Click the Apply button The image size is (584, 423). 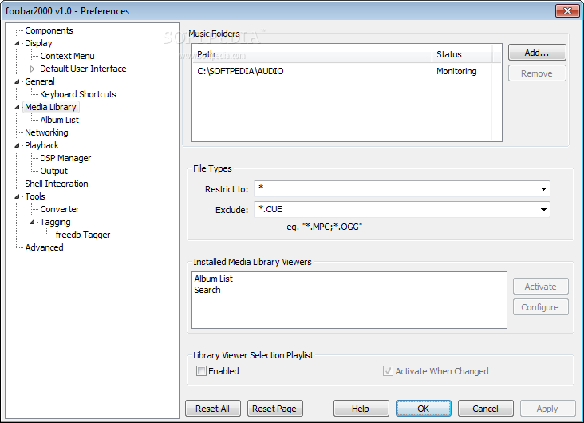547,409
